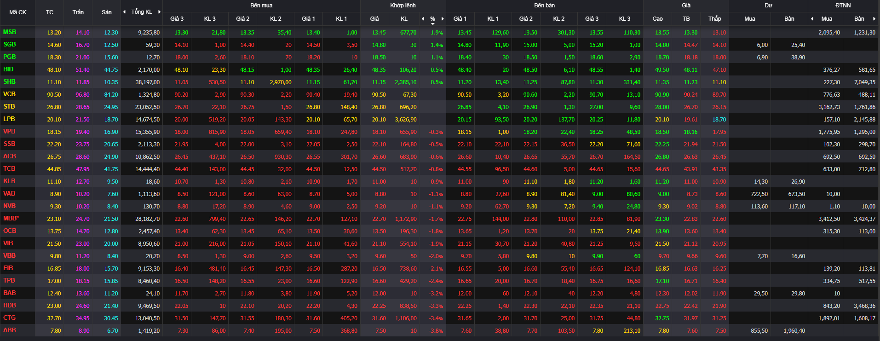
Task: Open the MBB* stock symbol
Action: click(11, 219)
